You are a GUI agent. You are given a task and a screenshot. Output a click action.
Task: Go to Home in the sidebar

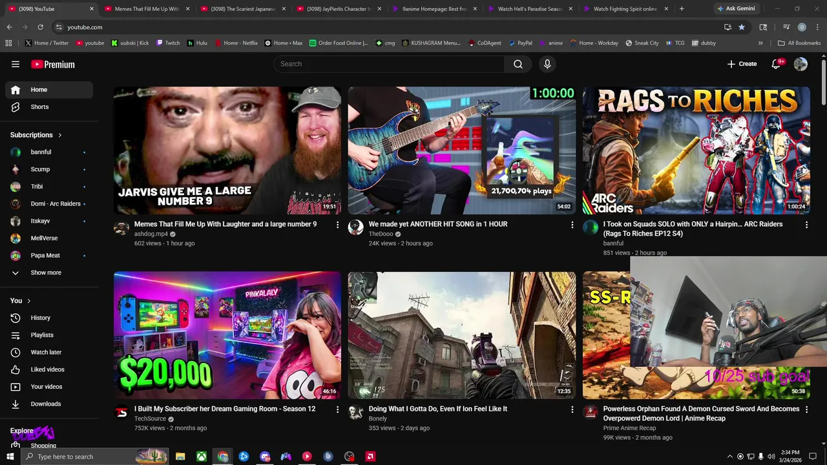pyautogui.click(x=49, y=90)
